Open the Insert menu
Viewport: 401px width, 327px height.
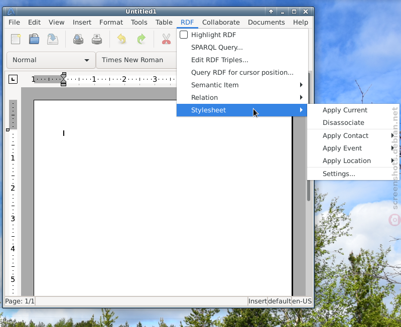[82, 22]
